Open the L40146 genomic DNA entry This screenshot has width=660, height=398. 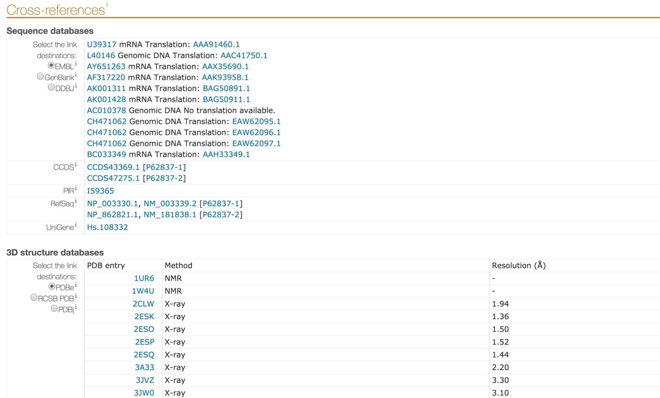coord(101,55)
